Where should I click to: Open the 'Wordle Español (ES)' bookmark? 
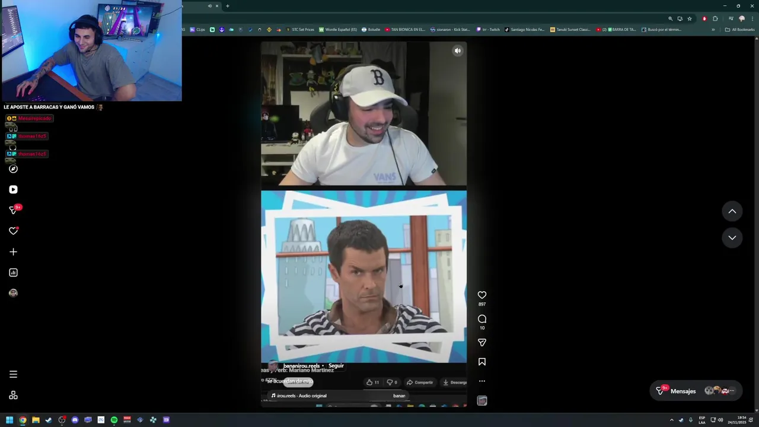pyautogui.click(x=338, y=30)
